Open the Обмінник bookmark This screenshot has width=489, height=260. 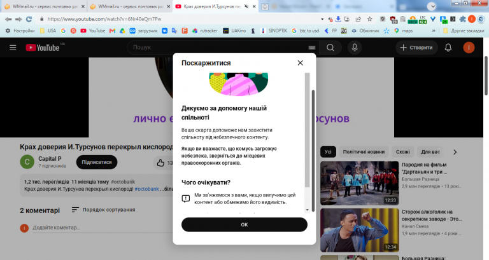tap(365, 31)
